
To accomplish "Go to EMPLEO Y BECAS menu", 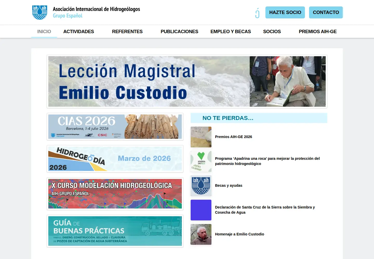I will coord(231,32).
